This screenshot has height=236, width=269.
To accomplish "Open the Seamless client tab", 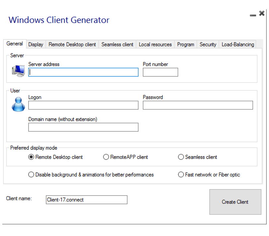I will point(117,44).
